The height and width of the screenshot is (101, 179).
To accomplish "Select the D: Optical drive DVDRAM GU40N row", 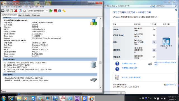I will tap(17, 65).
